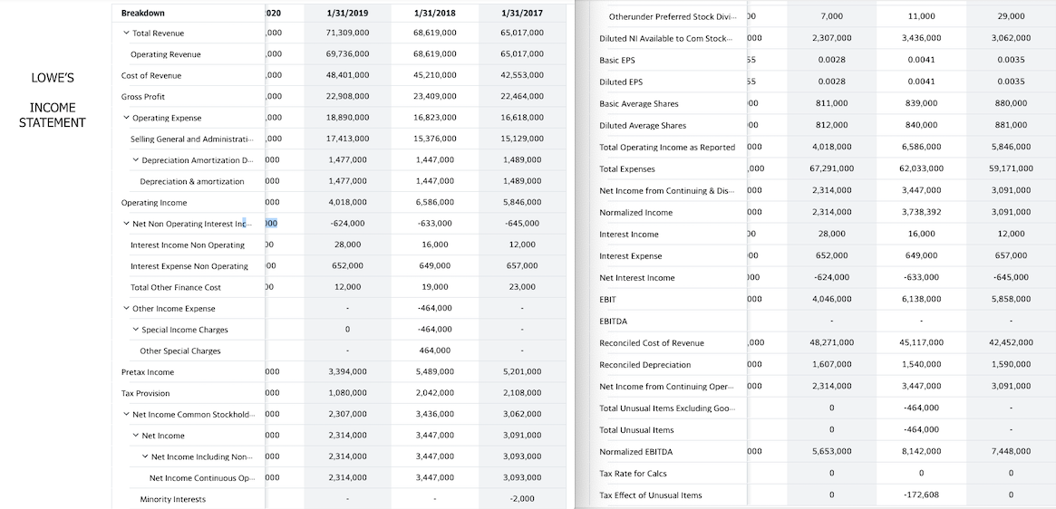Click the Basic EPS row label
The width and height of the screenshot is (1056, 509).
(617, 61)
